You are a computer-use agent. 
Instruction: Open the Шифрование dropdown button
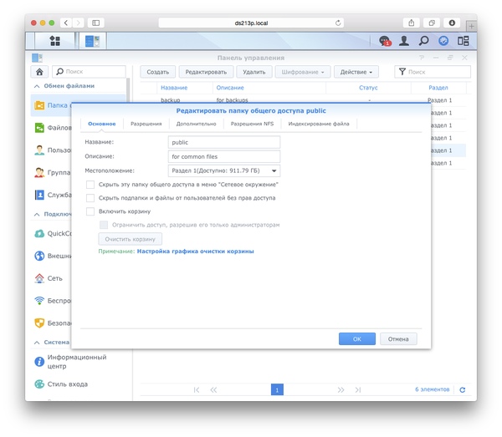[x=303, y=72]
